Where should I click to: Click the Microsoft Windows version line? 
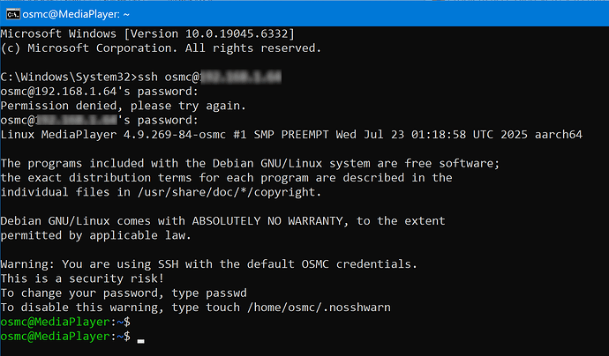coord(147,33)
